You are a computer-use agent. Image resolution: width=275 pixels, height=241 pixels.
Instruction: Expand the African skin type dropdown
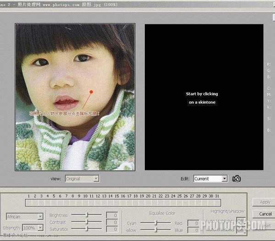[25, 216]
